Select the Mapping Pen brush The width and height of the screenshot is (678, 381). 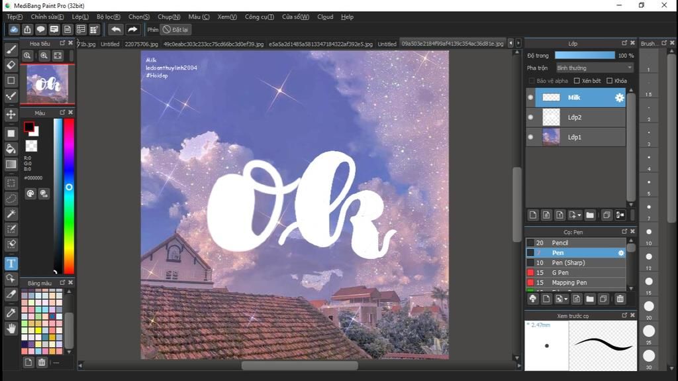tap(576, 283)
